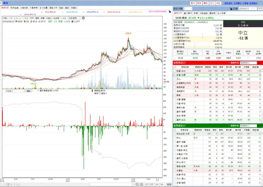Tick the checkbox for 台灣摩根士丹利
The height and width of the screenshot is (187, 263).
175,83
